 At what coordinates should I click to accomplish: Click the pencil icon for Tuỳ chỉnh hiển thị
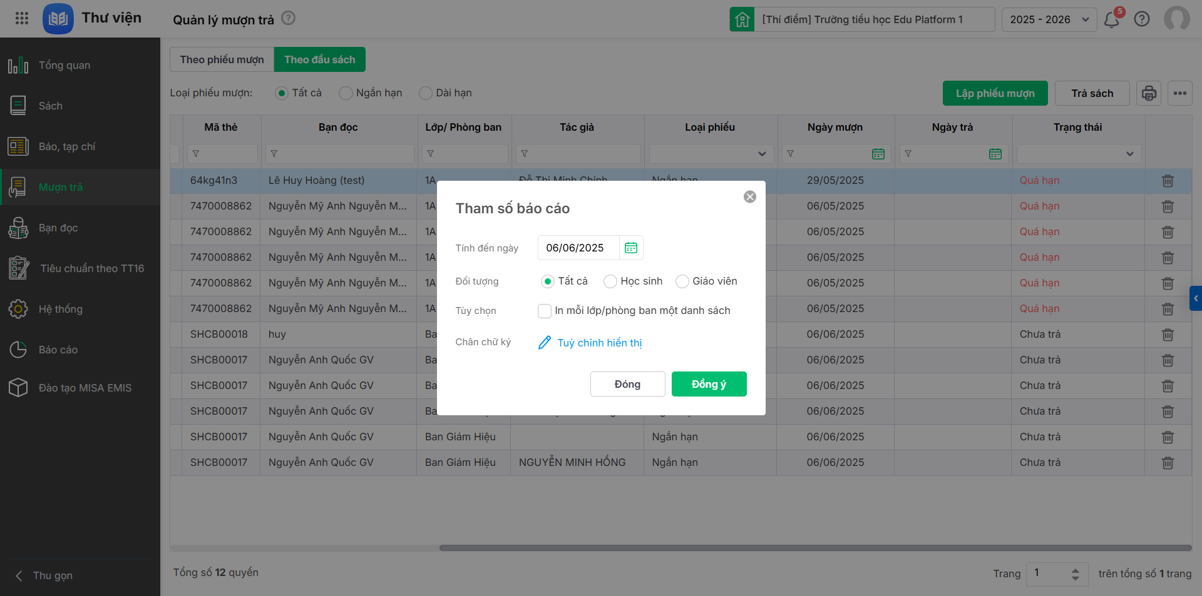[545, 343]
